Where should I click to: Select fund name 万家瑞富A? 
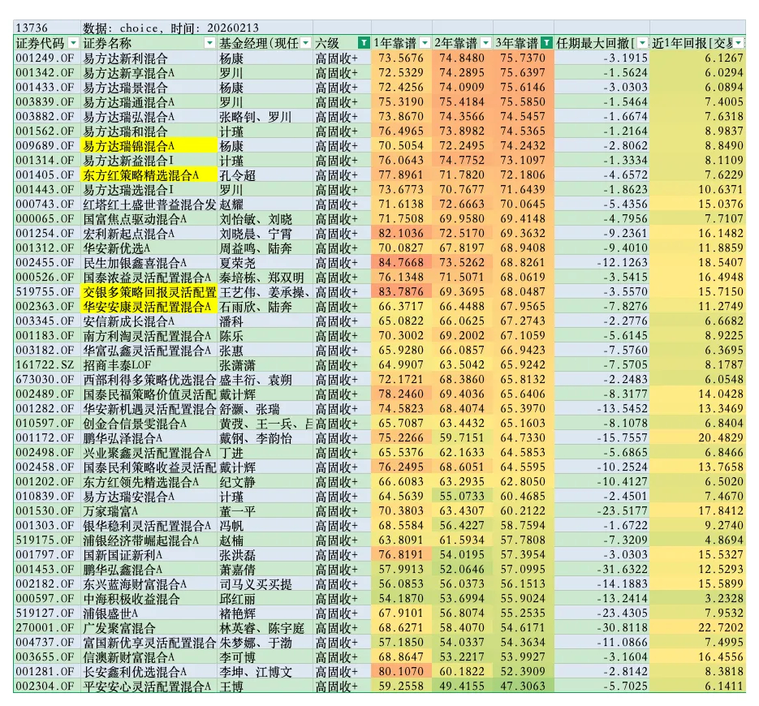[x=149, y=511]
